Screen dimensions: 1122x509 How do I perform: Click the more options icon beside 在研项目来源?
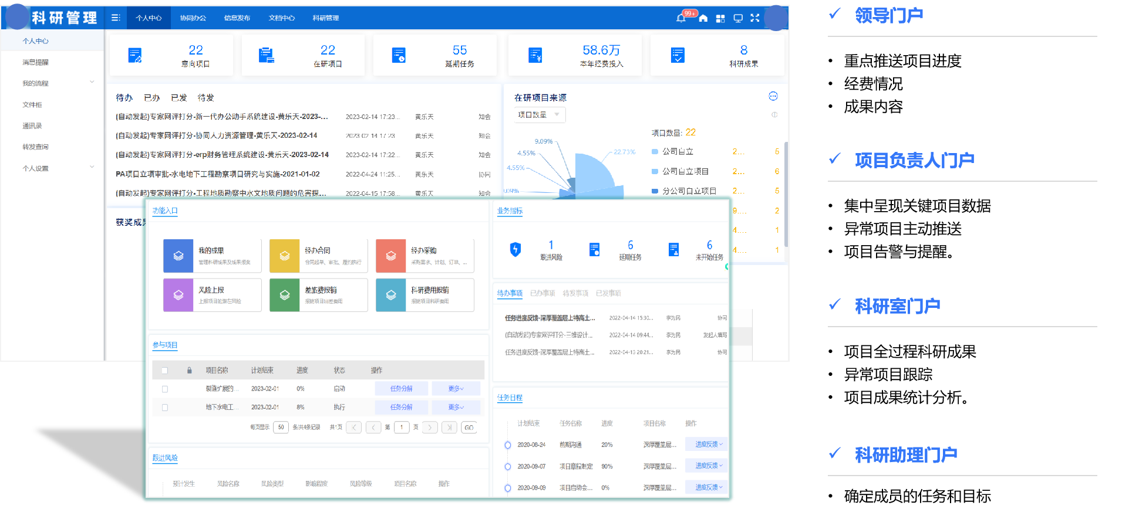click(773, 96)
